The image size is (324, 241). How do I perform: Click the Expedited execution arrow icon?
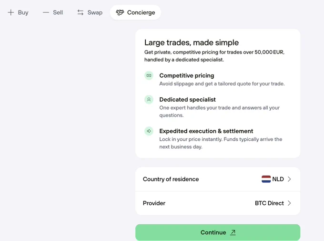tap(149, 131)
